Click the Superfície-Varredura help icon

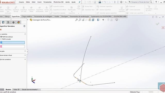point(24,26)
